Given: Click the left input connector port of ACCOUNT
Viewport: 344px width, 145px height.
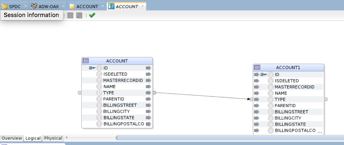Looking at the screenshot, I should tap(79, 93).
